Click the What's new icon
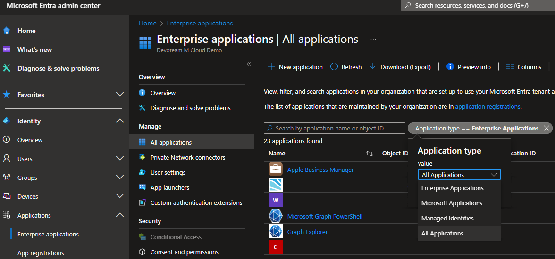The width and height of the screenshot is (555, 259). 7,49
